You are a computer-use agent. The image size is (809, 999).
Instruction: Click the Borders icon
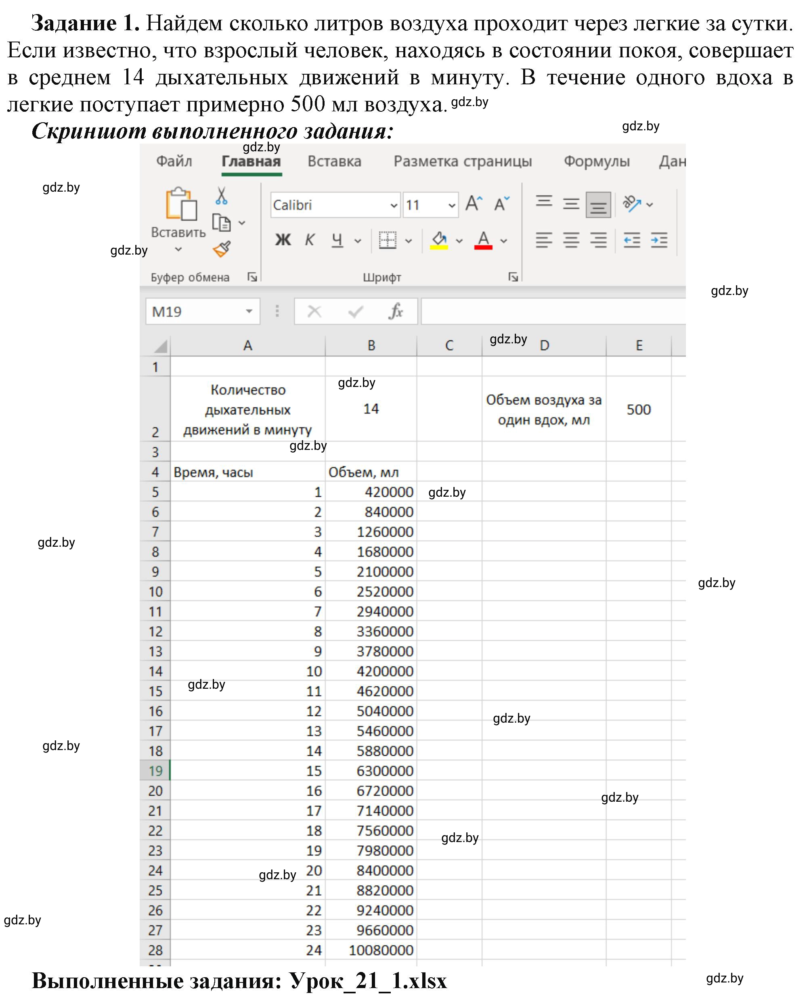click(387, 240)
